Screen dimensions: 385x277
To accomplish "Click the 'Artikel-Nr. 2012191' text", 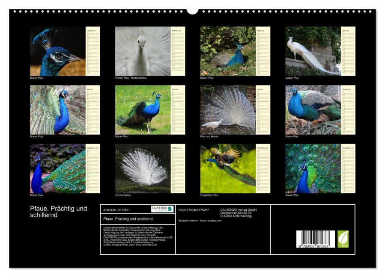I will (x=116, y=210).
